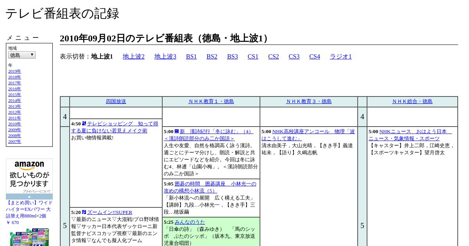This screenshot has width=469, height=246.
Task: Open the NHKニュース おはよう日本 link
Action: coord(410,135)
